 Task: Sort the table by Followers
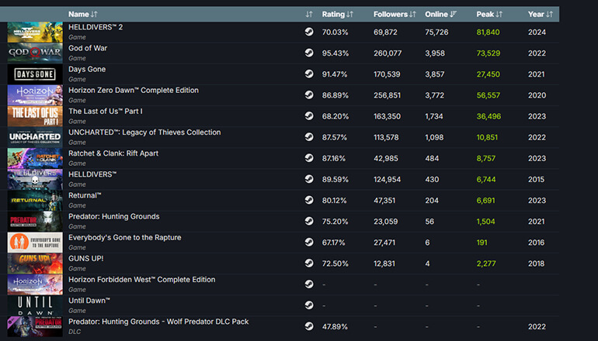(x=395, y=14)
